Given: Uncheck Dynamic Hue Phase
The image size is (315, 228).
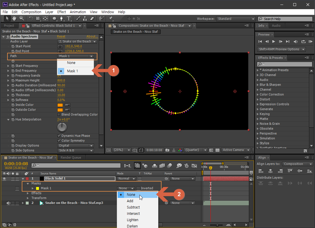Looking at the screenshot, I should point(59,136).
